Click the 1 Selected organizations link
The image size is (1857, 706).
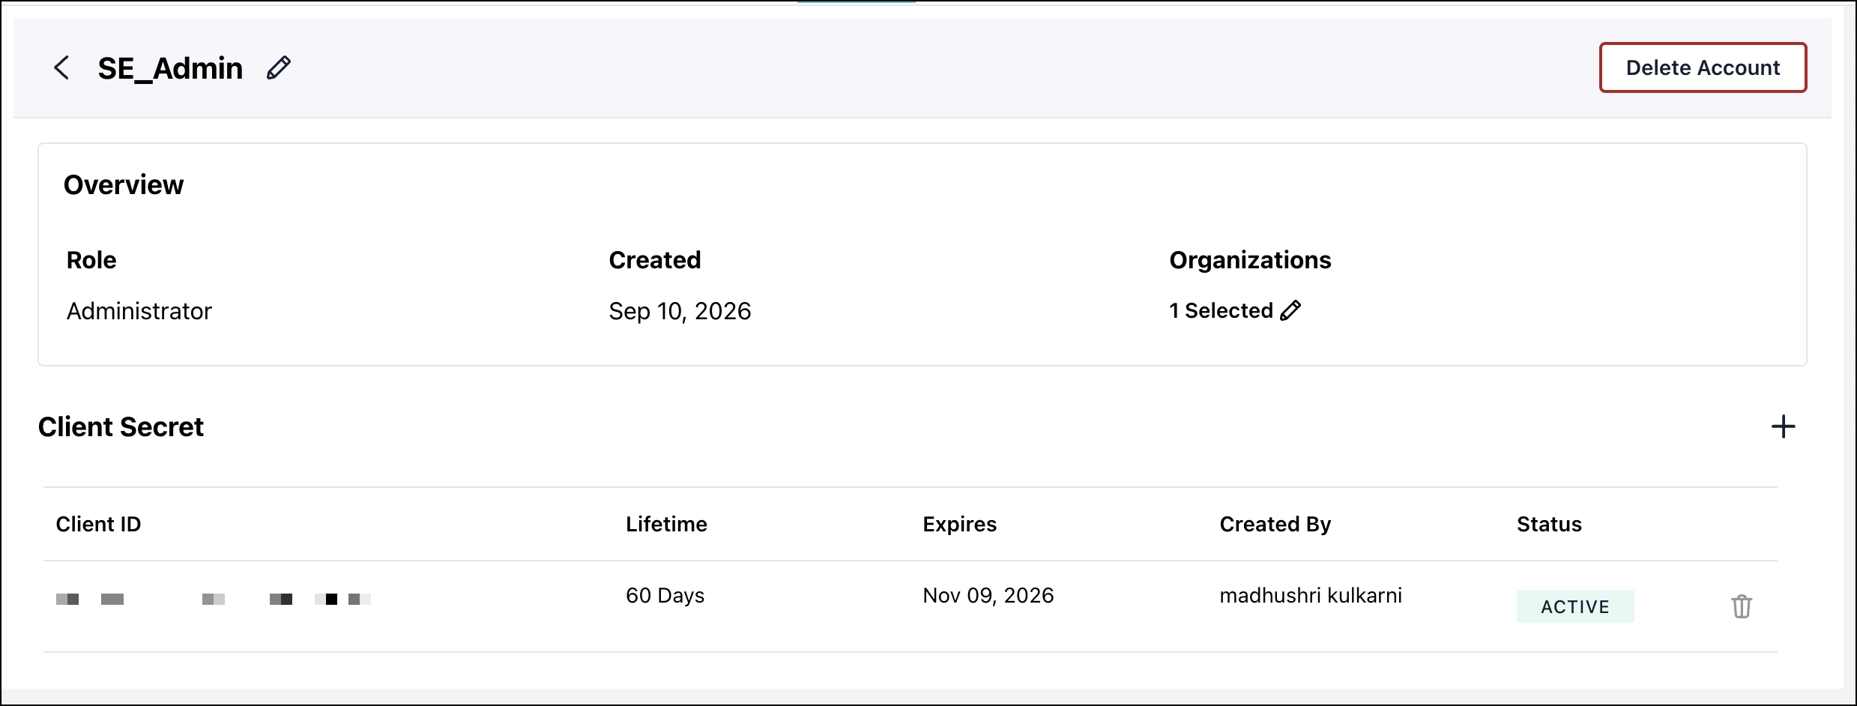[x=1221, y=310]
